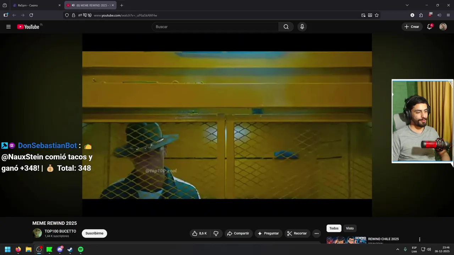This screenshot has height=255, width=454.
Task: Open File Explorer from taskbar
Action: point(28,249)
